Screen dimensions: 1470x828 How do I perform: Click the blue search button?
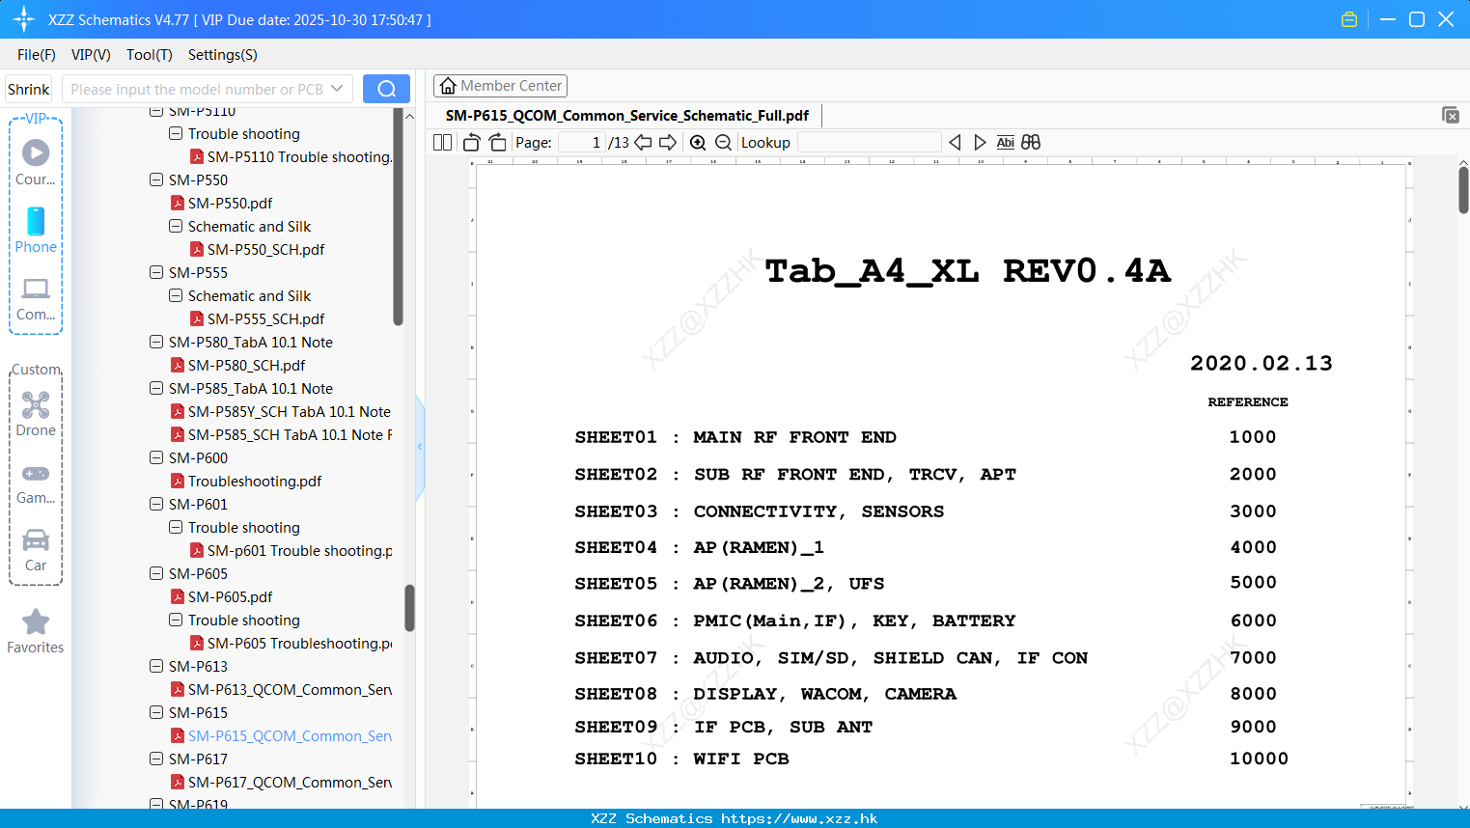(x=386, y=89)
